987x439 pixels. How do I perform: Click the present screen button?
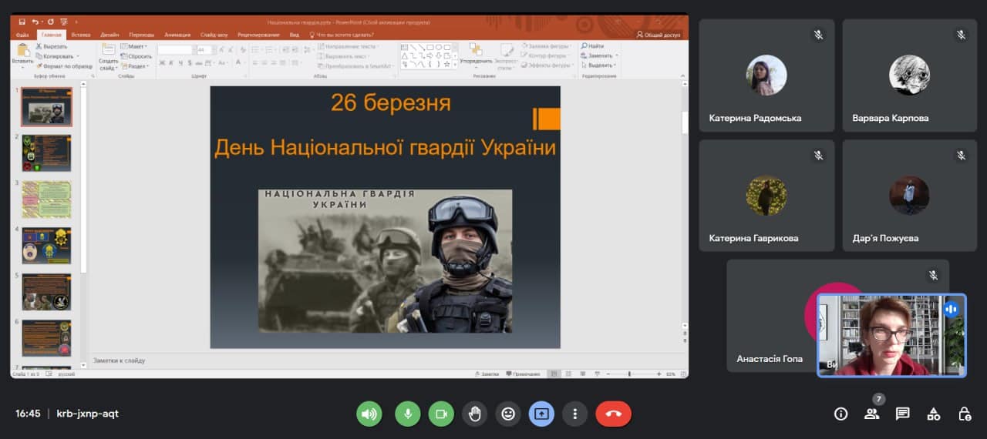(541, 414)
